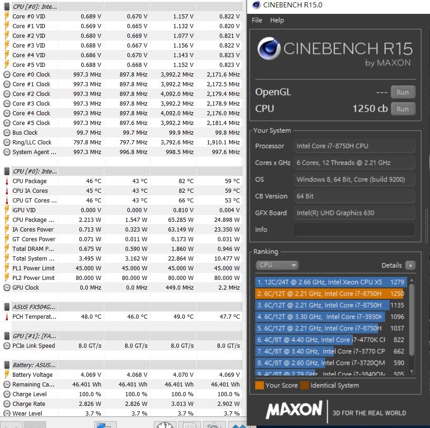Click the thermometer icon beside CPU GT Cores
This screenshot has height=428, width=430.
(x=7, y=201)
